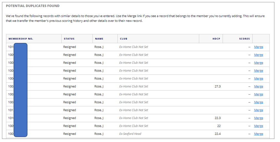
Task: Click the 27.3 handicap value
Action: 218,86
